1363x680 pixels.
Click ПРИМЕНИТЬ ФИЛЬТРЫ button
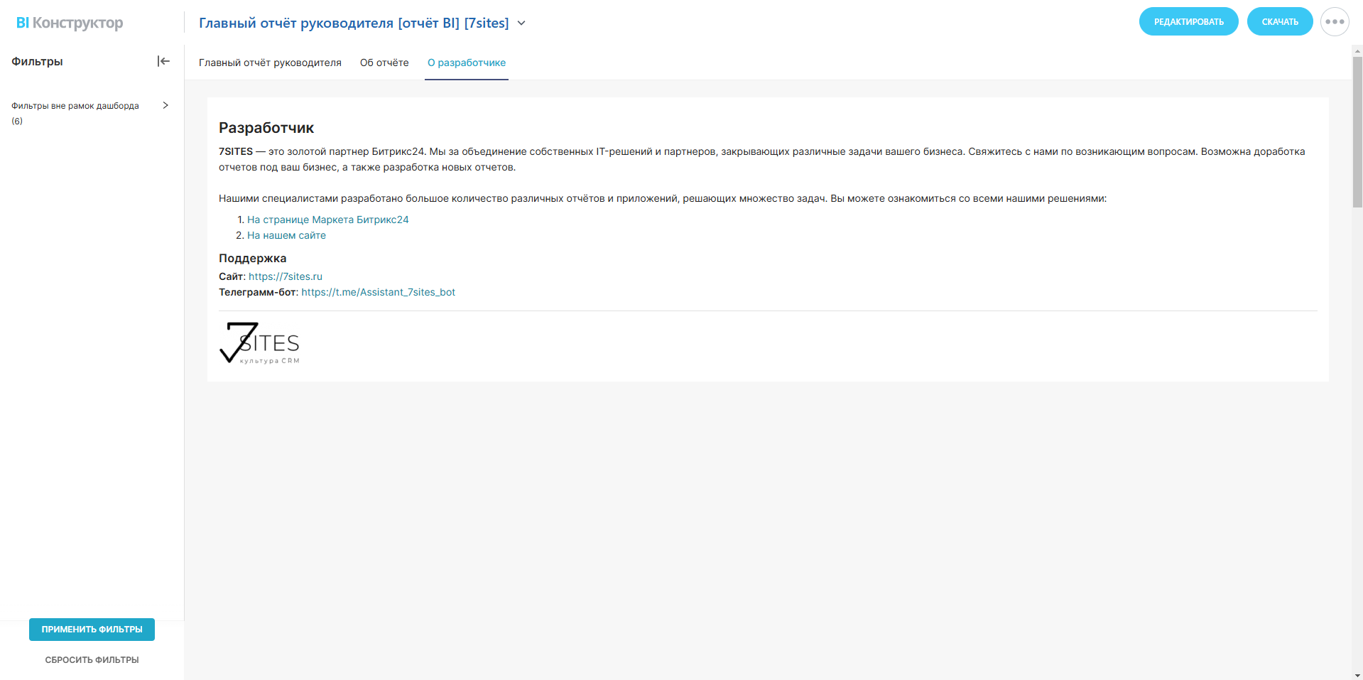92,630
